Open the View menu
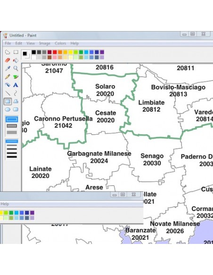 coord(31,43)
